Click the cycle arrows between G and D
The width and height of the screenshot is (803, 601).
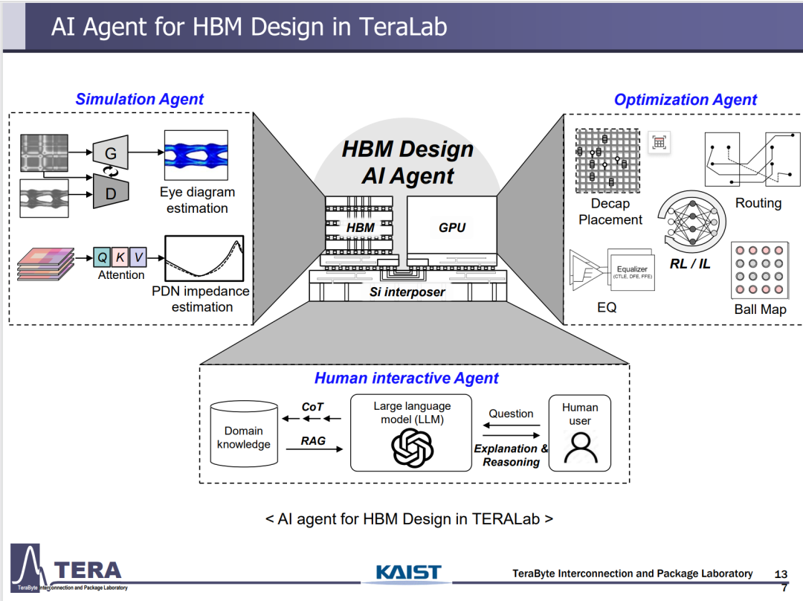111,172
